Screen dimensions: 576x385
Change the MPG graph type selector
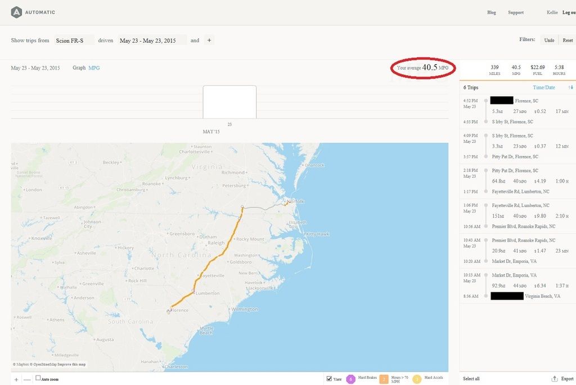click(94, 68)
